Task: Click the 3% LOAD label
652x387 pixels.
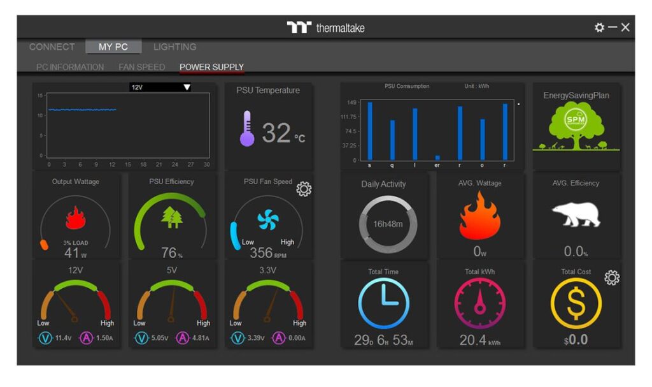Action: pyautogui.click(x=76, y=243)
